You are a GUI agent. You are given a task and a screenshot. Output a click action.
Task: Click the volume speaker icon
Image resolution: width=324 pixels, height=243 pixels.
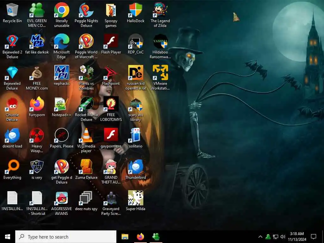point(283,237)
